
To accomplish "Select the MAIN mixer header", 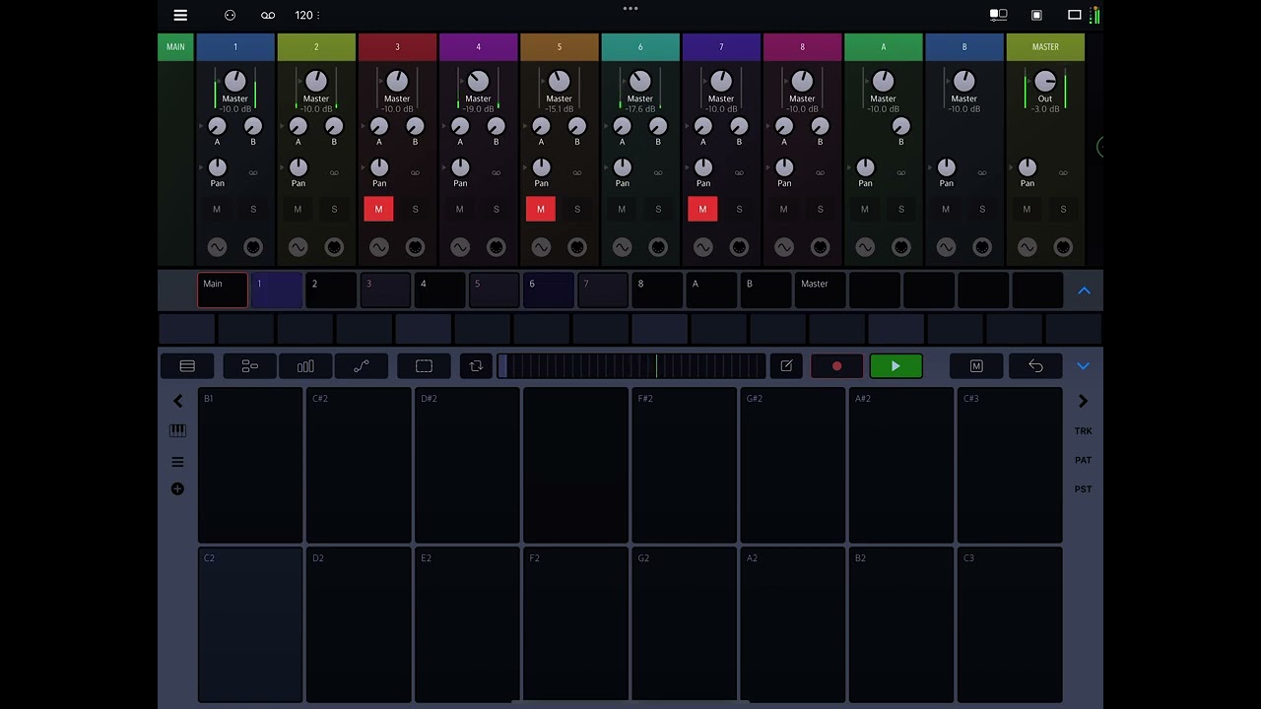I will 175,46.
